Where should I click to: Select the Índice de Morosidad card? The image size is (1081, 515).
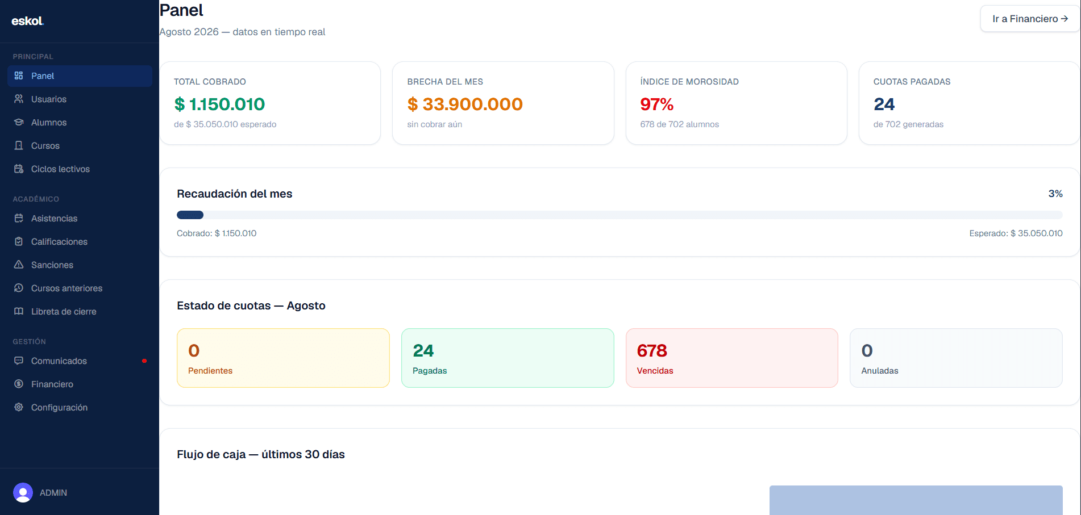pyautogui.click(x=737, y=103)
